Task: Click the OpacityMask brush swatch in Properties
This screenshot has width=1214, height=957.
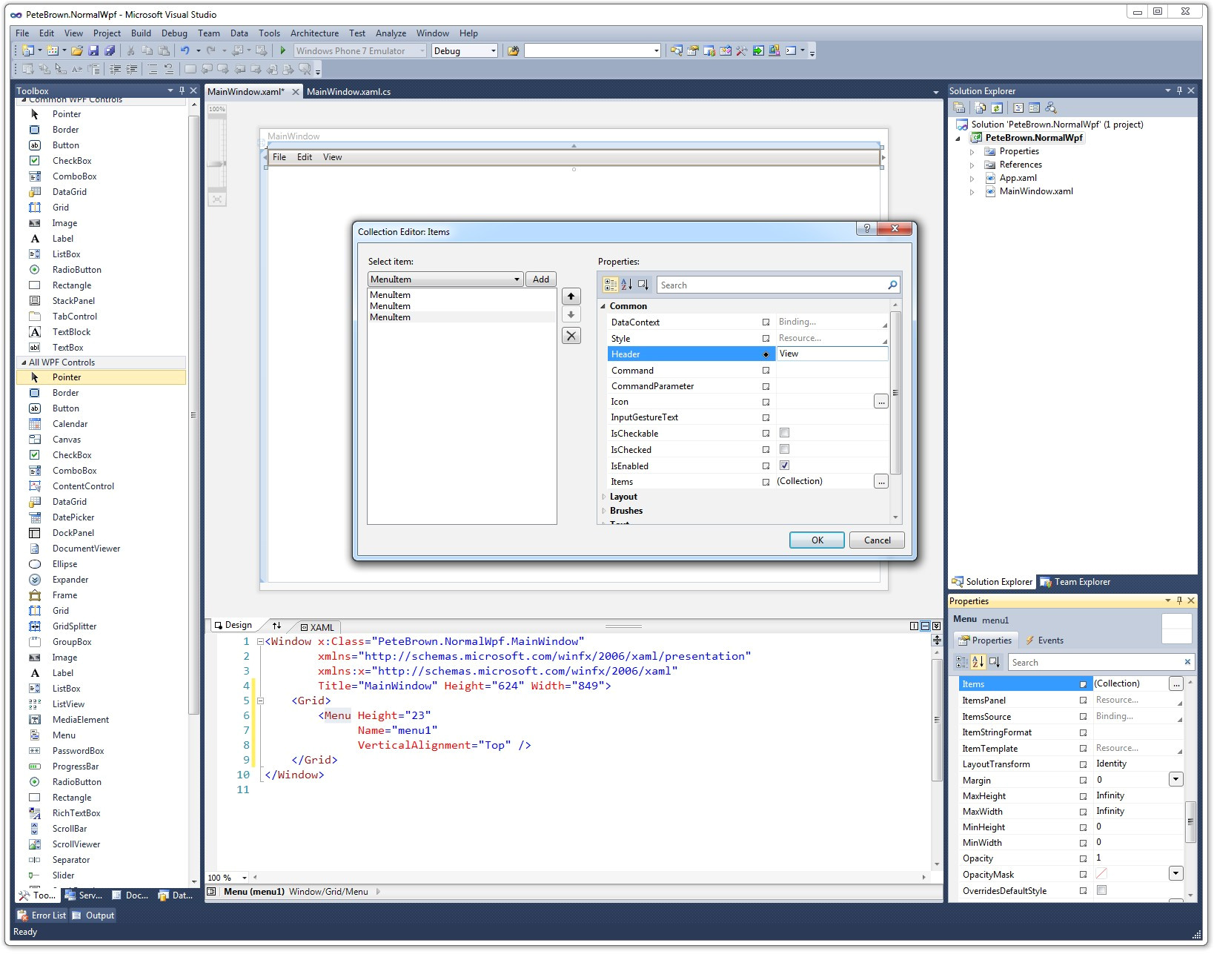Action: coord(1101,874)
